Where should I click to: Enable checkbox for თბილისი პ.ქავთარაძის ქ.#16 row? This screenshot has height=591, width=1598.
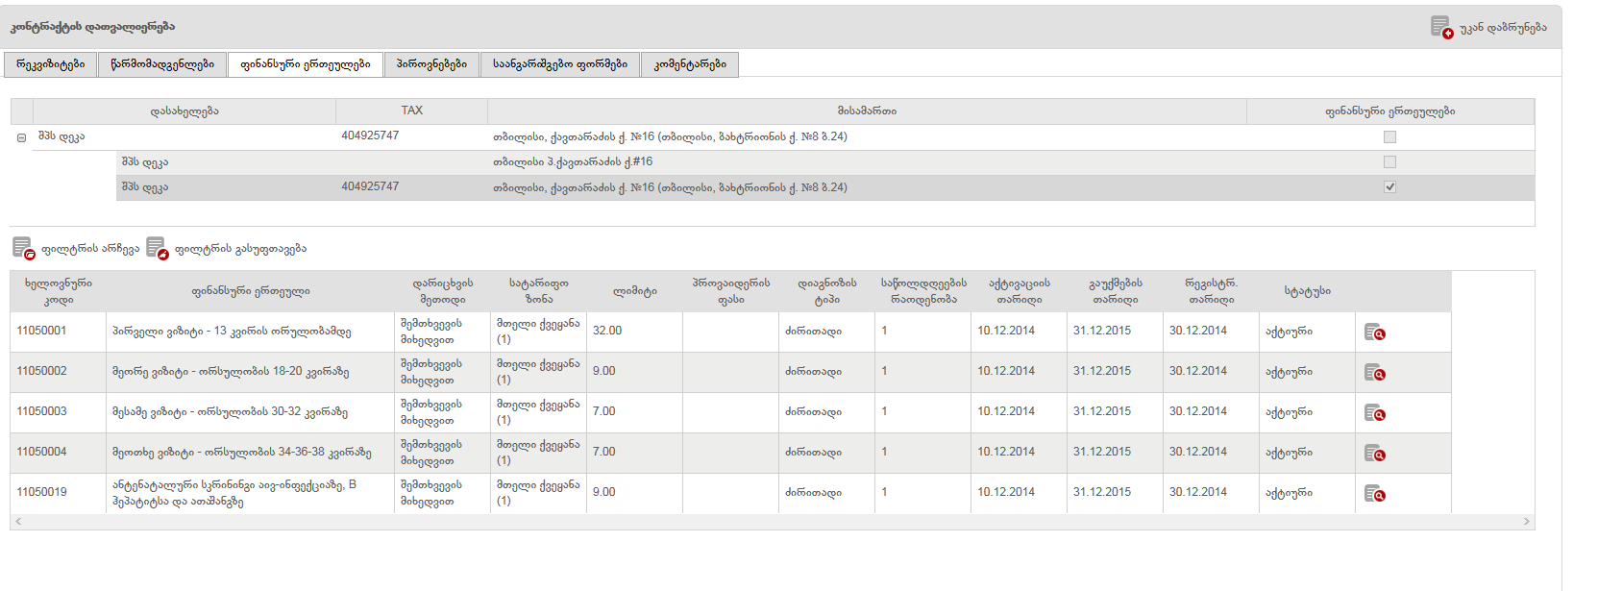[1389, 162]
